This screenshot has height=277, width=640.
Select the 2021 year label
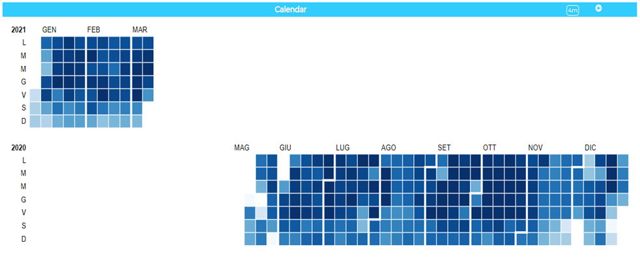click(x=19, y=30)
